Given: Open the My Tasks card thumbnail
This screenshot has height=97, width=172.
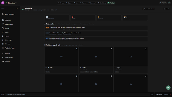Looking at the screenshot, I should click(62, 57).
